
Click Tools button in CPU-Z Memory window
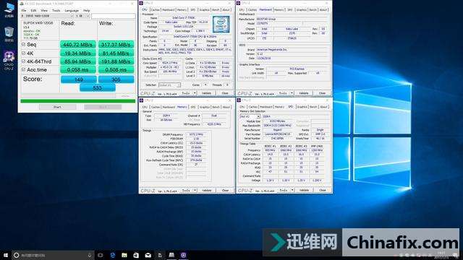186,191
